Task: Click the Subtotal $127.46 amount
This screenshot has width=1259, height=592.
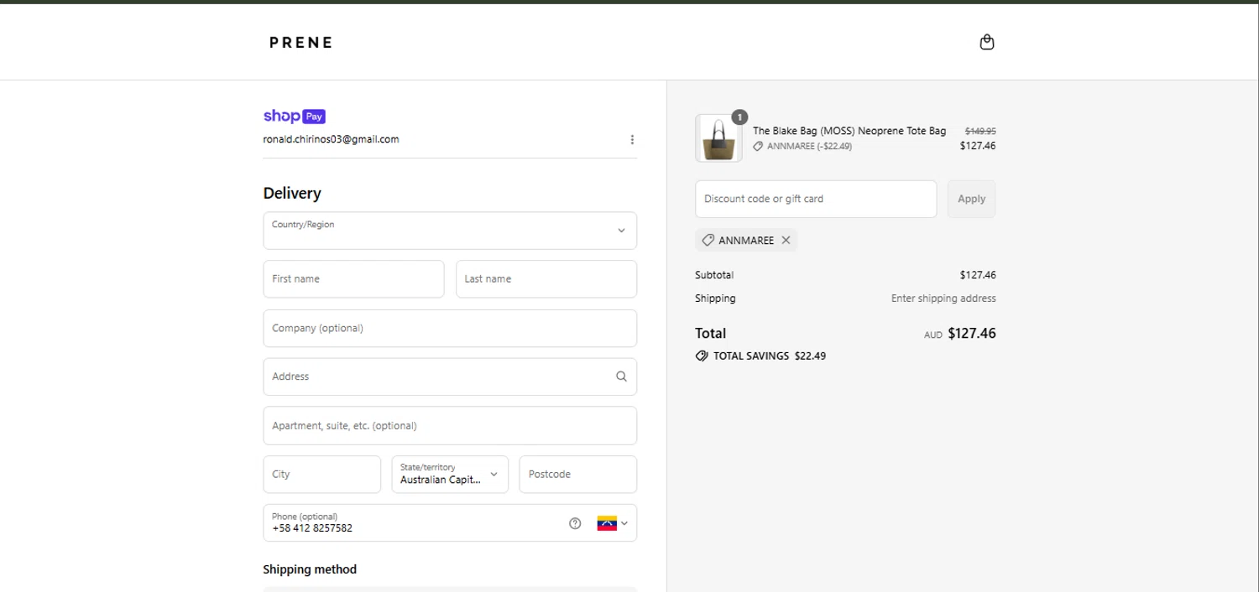Action: click(978, 275)
